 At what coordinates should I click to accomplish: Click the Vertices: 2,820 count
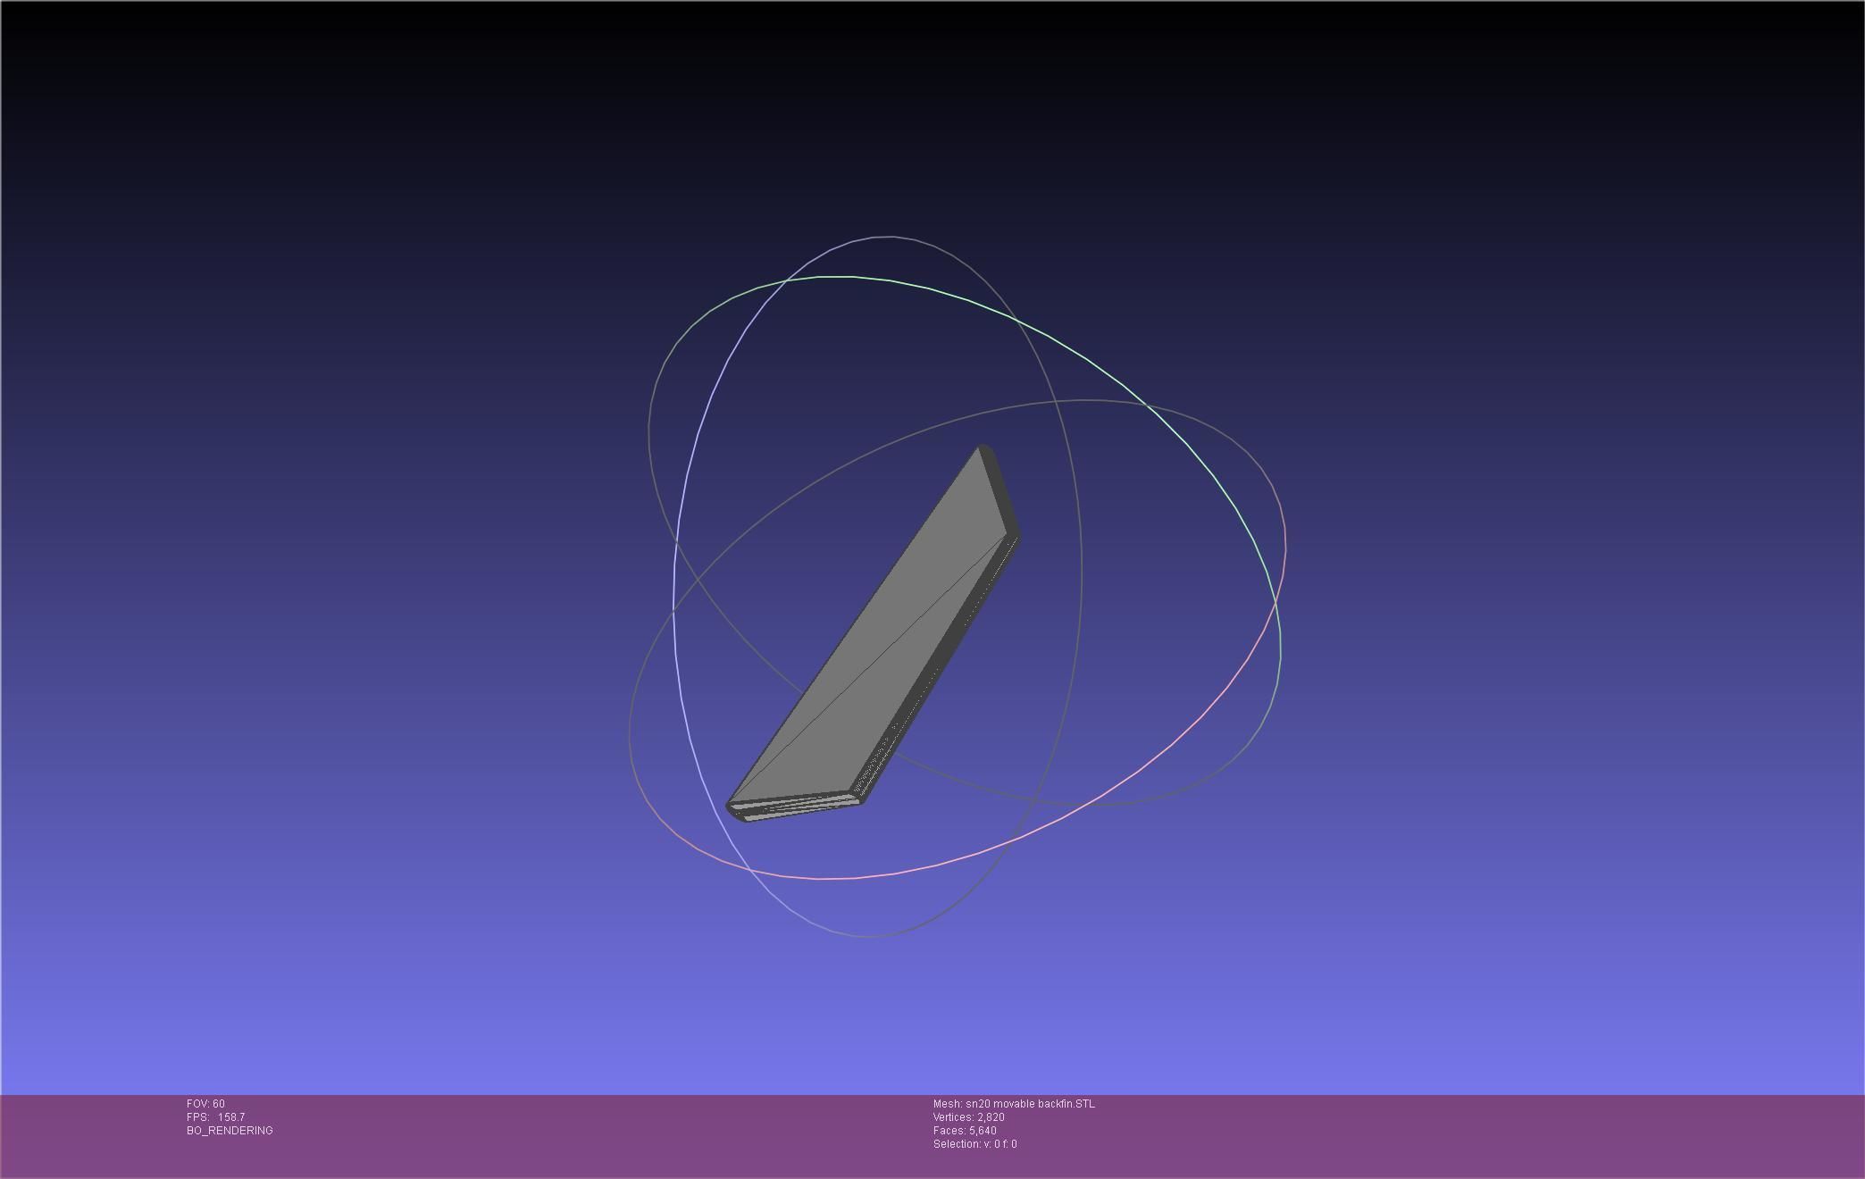point(968,1117)
